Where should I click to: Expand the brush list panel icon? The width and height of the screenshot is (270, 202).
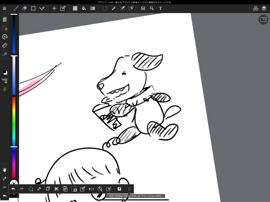tap(5, 81)
